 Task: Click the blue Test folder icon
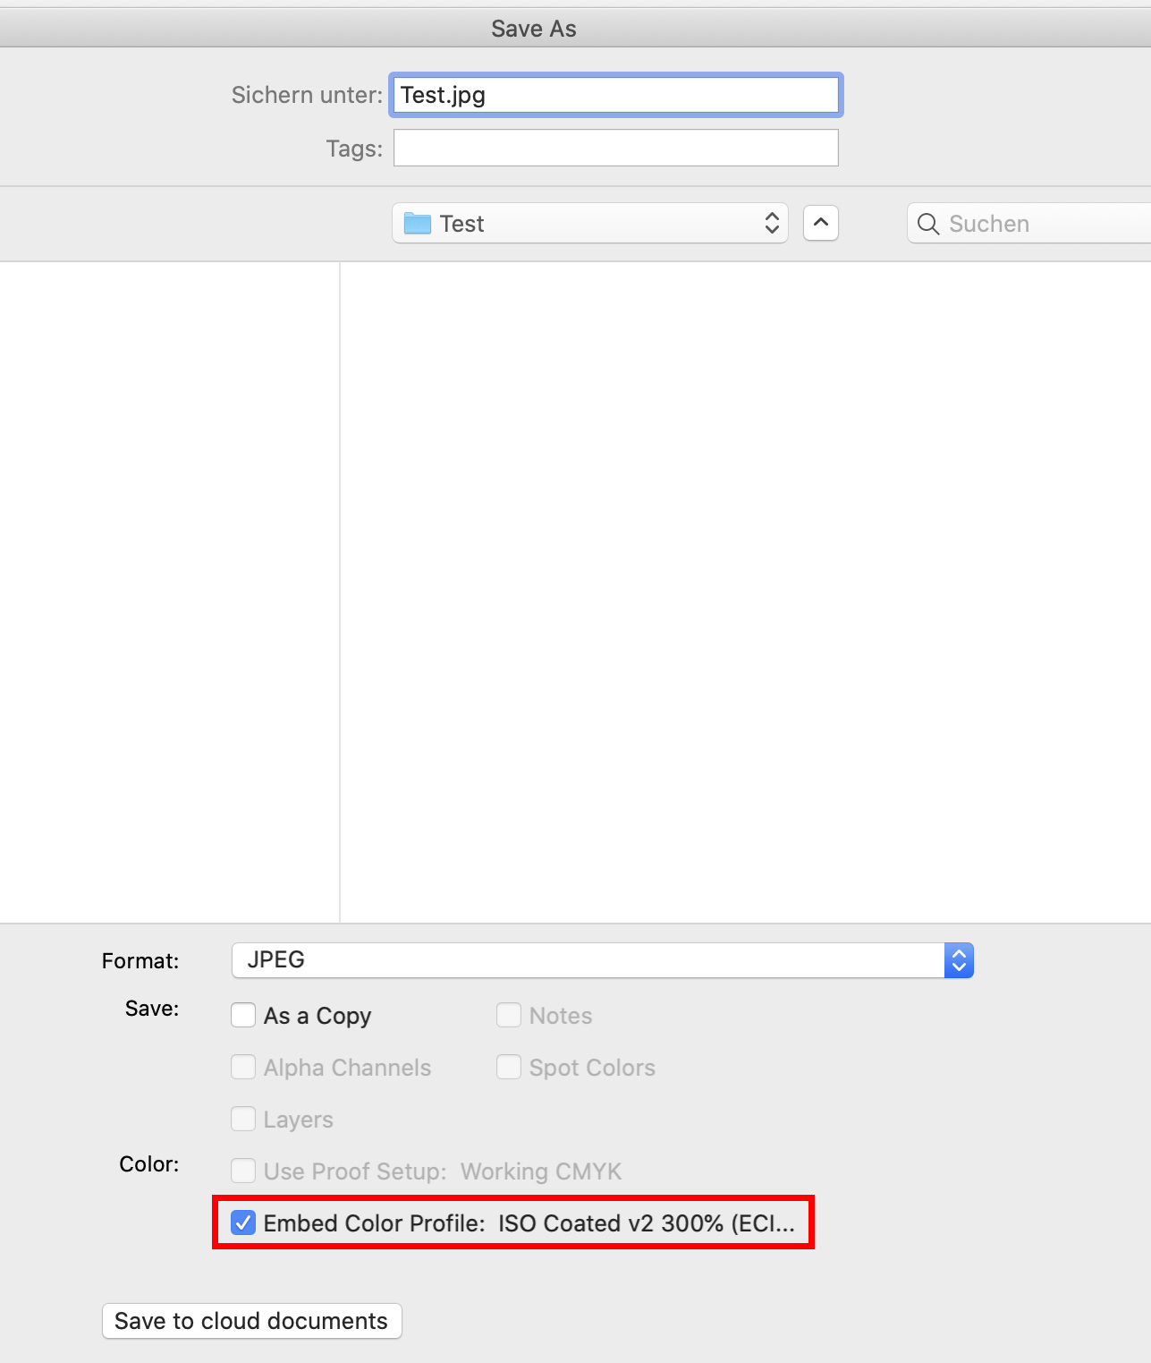pyautogui.click(x=417, y=224)
